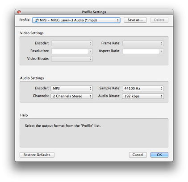Viewport: 188px width, 182px height.
Task: Click the Resolution text field
Action: [70, 51]
